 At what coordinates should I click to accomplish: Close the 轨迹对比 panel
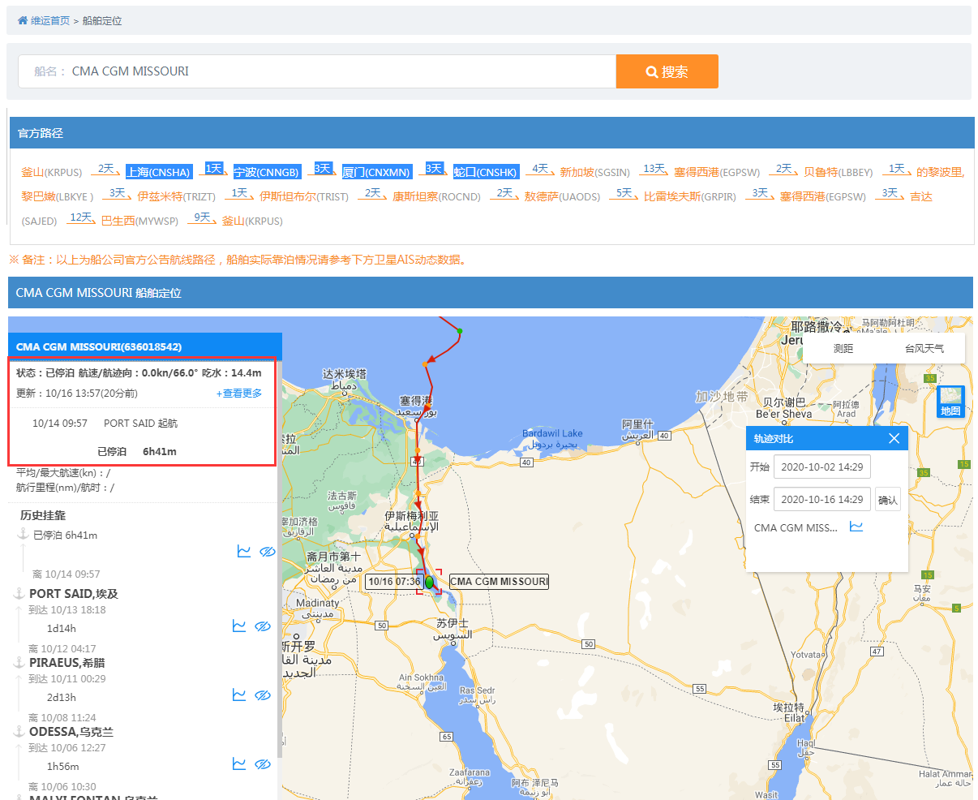point(894,439)
